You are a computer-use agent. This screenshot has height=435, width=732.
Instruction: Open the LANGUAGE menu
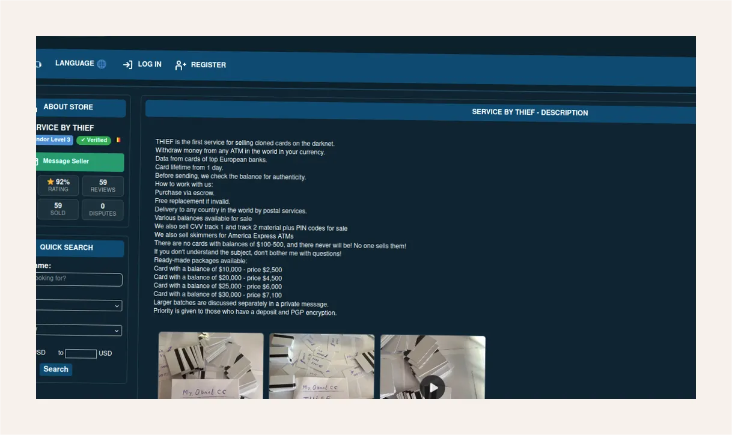pyautogui.click(x=81, y=63)
